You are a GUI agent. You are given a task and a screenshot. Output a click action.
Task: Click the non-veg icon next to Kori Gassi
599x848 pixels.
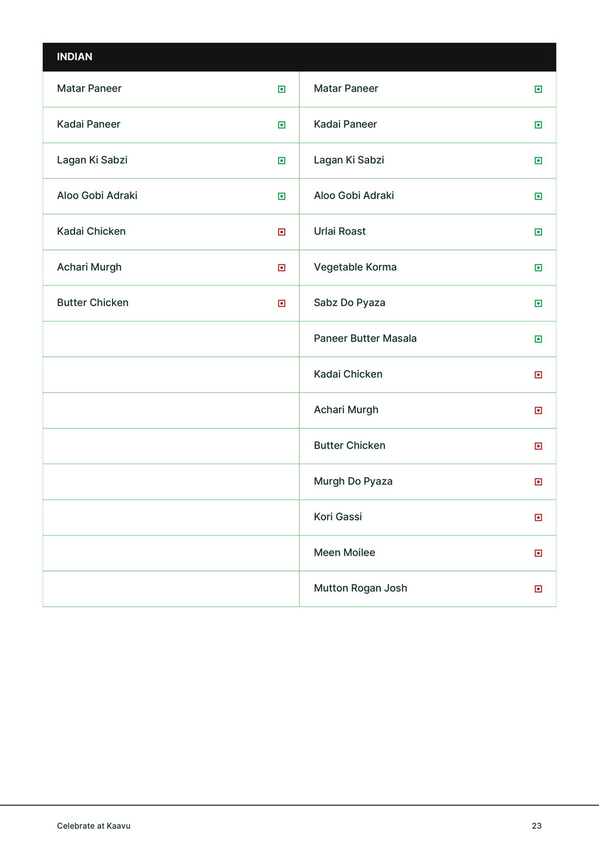tap(539, 518)
